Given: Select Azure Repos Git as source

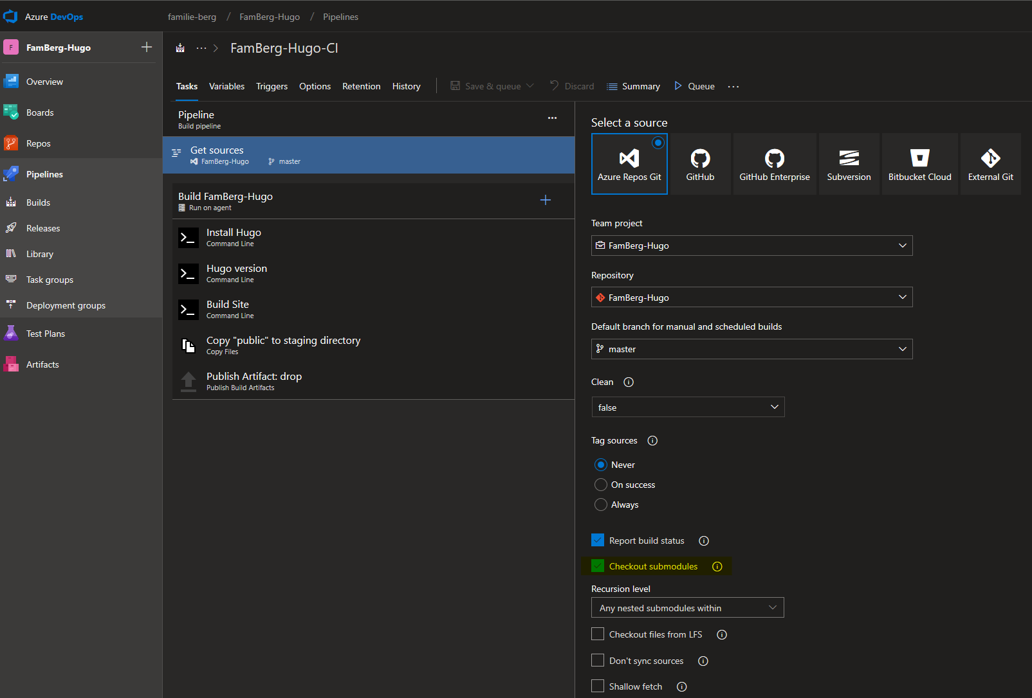Looking at the screenshot, I should pyautogui.click(x=629, y=163).
